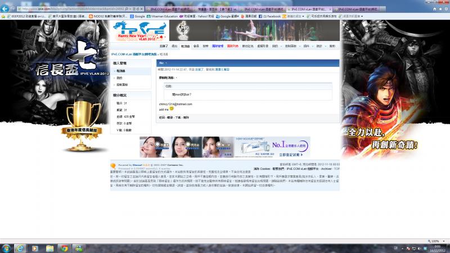This screenshot has width=450, height=253.
Task: Click the IPvE.COM vLan breadcrumb link
Action: point(134,54)
